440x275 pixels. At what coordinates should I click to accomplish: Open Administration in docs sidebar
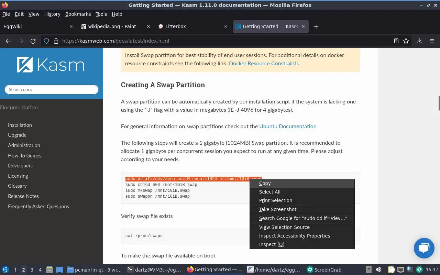(x=24, y=145)
